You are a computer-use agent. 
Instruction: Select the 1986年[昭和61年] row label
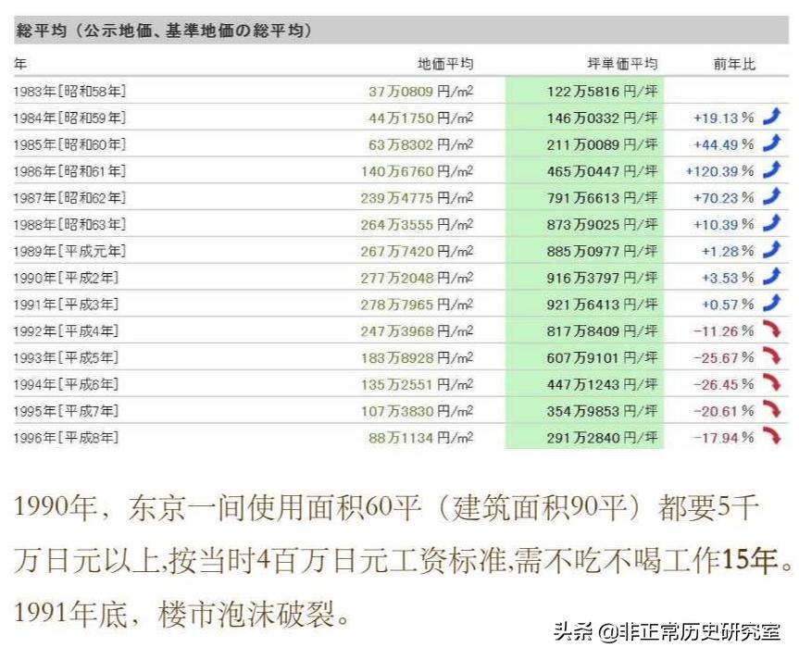click(69, 171)
